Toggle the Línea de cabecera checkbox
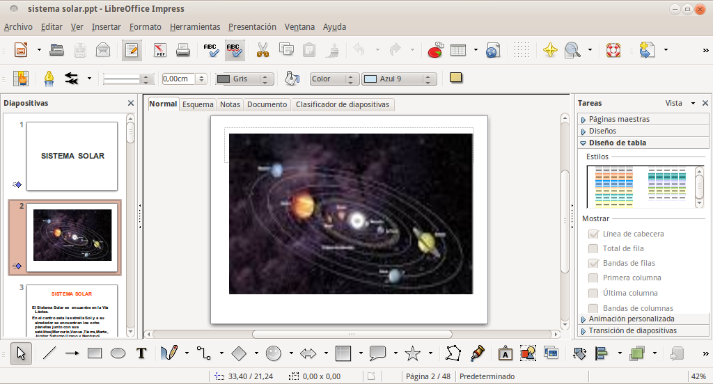The height and width of the screenshot is (384, 713). (593, 234)
